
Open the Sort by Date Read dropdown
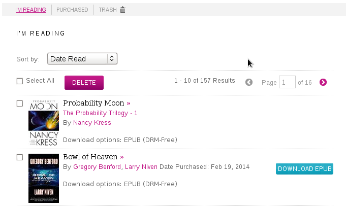tap(82, 59)
